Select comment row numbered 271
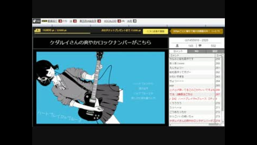Viewport: 257px width, 145px height. (x=195, y=108)
